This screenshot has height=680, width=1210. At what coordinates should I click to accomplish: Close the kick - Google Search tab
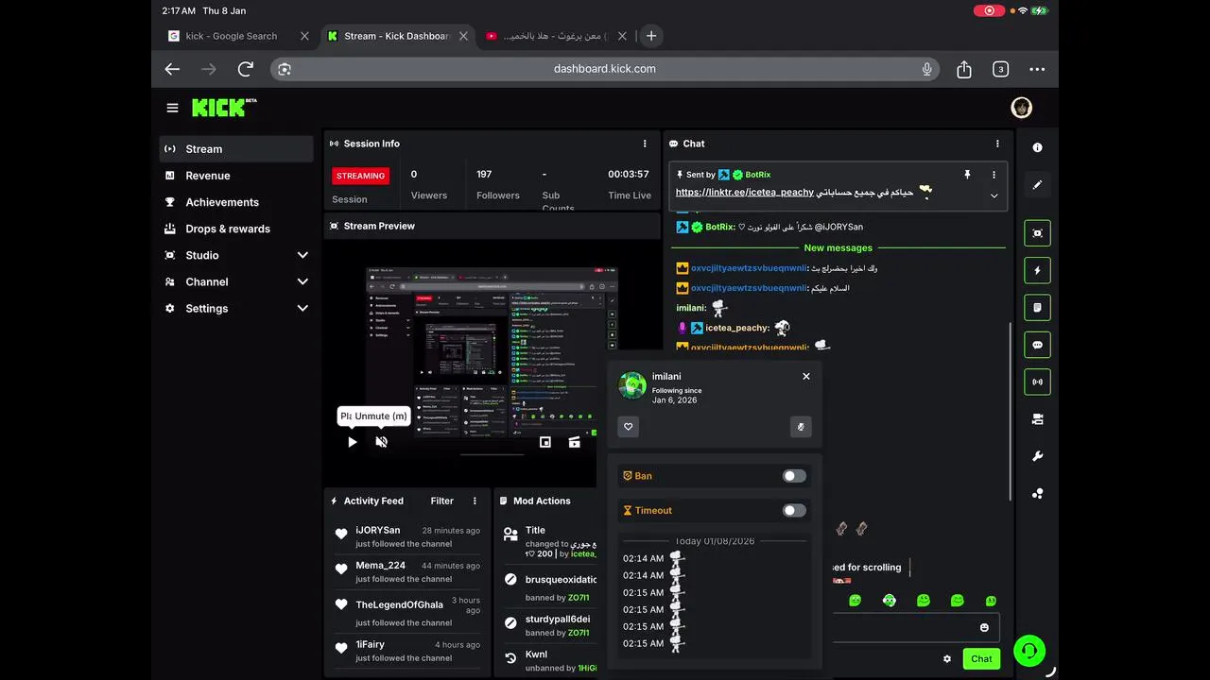coord(304,36)
